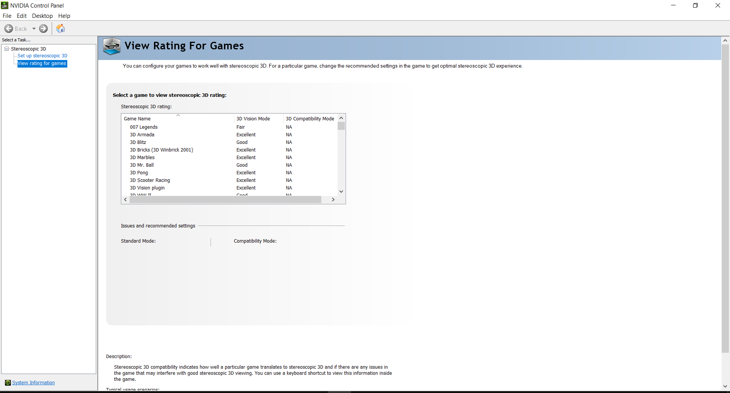
Task: Open the Help menu
Action: pos(64,16)
